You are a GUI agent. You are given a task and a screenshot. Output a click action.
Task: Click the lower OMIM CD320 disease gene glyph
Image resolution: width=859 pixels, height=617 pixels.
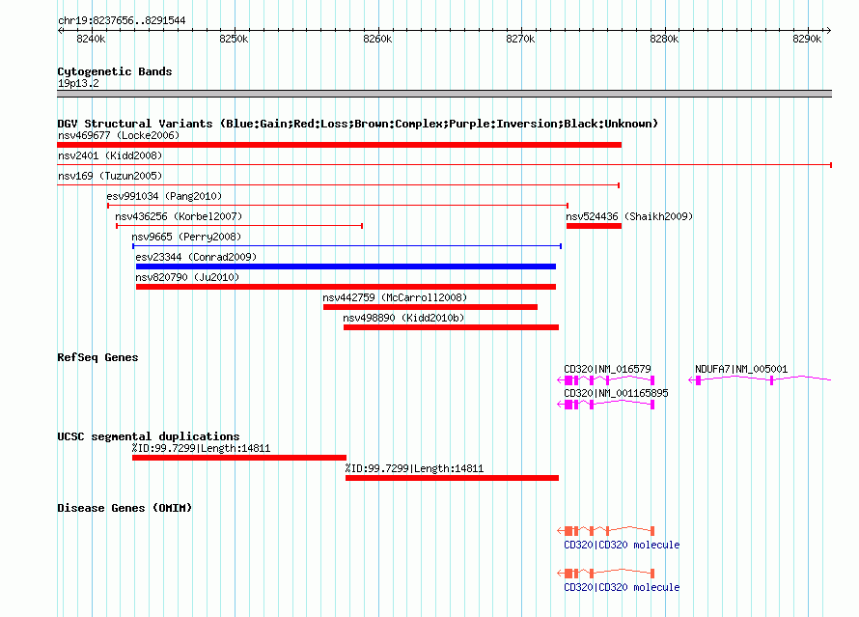click(606, 574)
